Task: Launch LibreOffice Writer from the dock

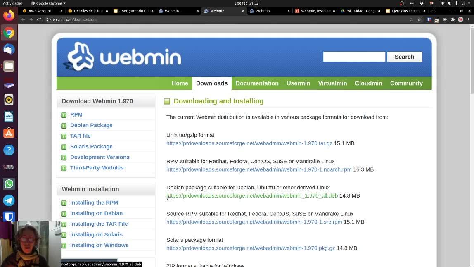Action: pos(9,117)
